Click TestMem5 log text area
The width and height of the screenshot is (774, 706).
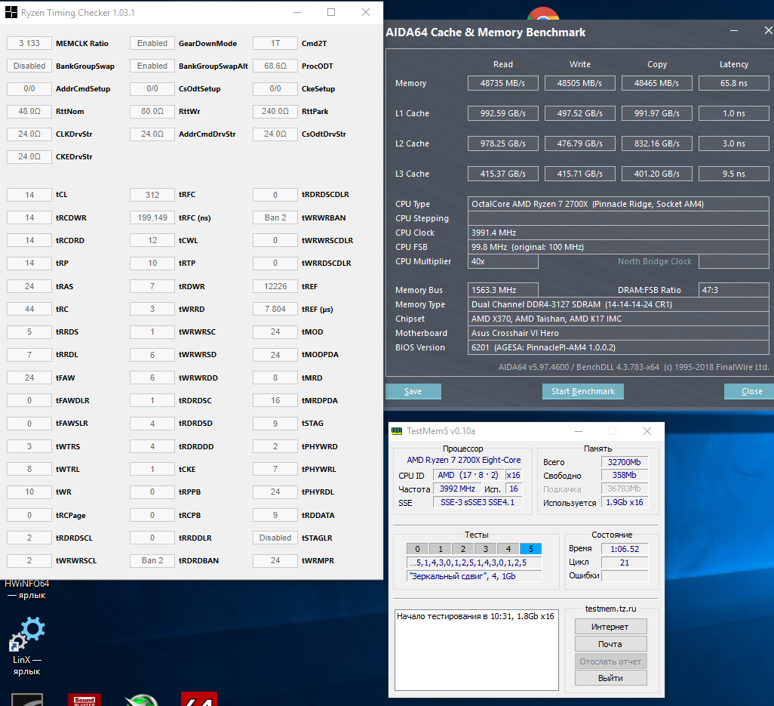pyautogui.click(x=476, y=649)
